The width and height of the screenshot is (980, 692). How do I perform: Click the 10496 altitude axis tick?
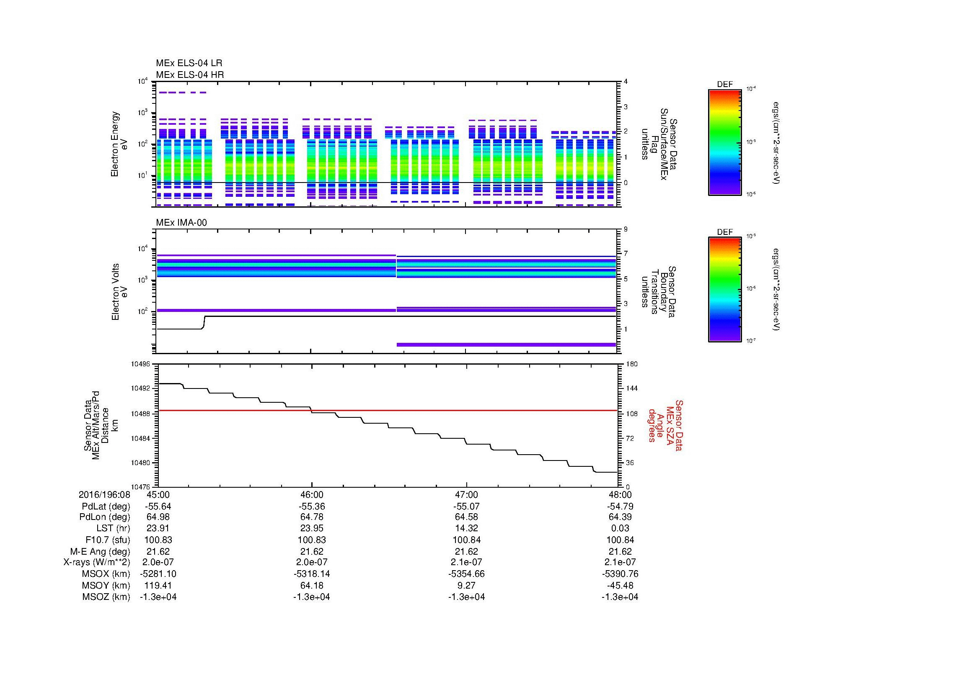point(140,364)
